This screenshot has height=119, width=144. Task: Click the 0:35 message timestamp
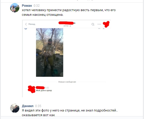coord(38,106)
